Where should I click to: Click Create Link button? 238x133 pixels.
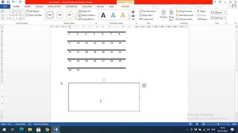click(x=146, y=19)
